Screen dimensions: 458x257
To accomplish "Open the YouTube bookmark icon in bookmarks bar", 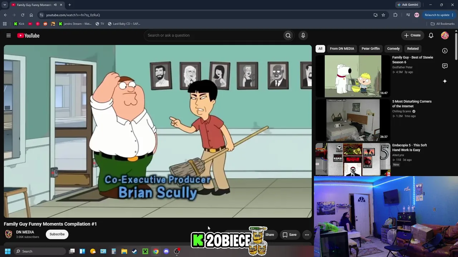I will point(30,24).
